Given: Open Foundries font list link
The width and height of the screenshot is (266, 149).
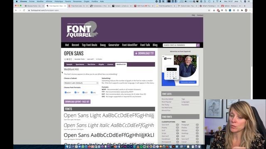Looking at the screenshot, I should 185,105.
